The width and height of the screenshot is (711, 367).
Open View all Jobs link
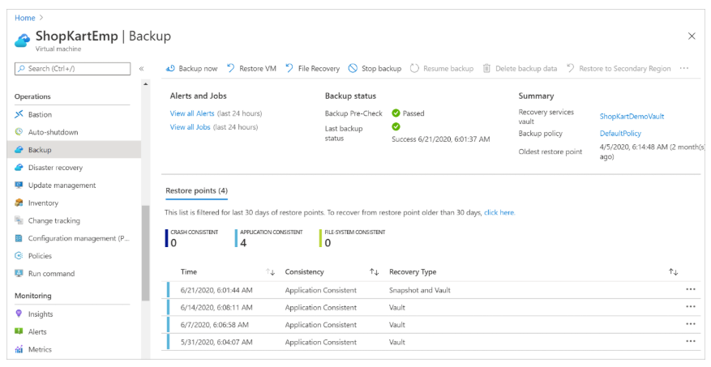(x=190, y=127)
